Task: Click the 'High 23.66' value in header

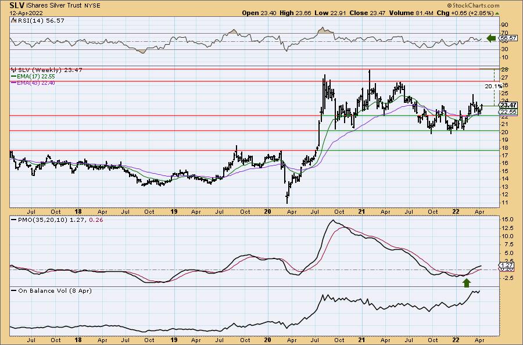Action: click(295, 13)
